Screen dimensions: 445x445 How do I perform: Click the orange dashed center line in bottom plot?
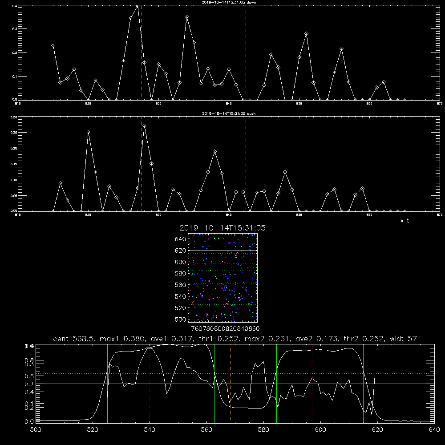point(231,384)
